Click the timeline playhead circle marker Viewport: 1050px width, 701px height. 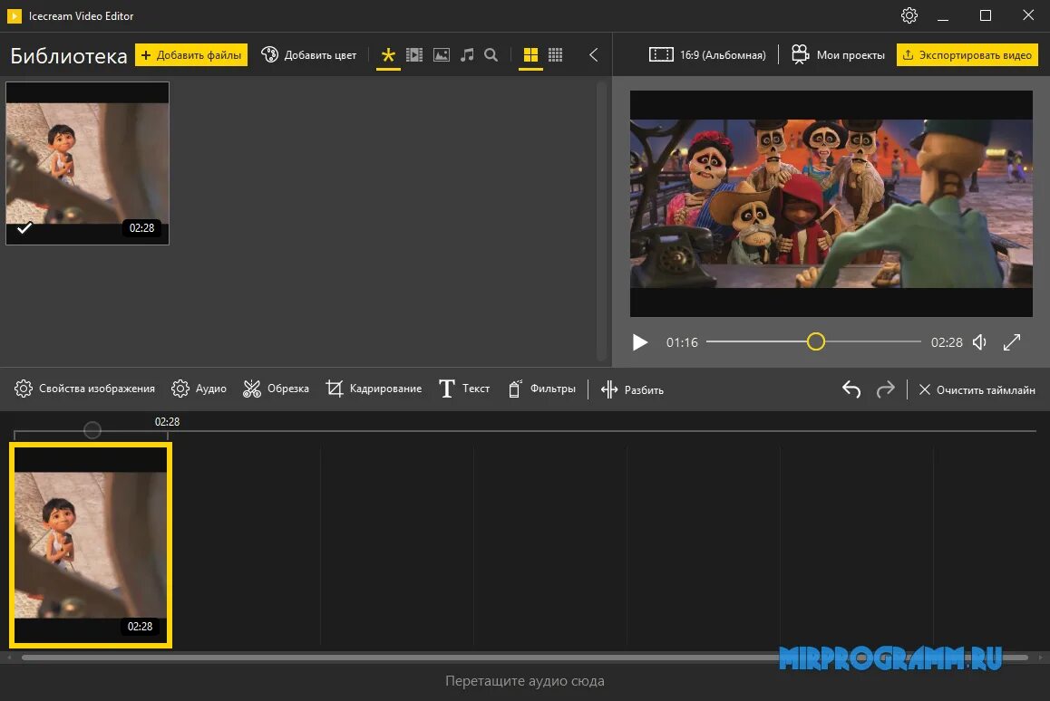click(x=92, y=430)
